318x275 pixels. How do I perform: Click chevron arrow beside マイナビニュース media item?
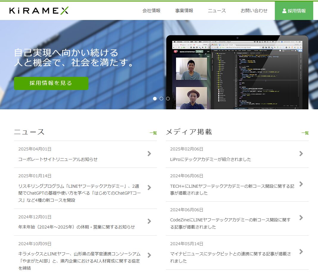301,251
